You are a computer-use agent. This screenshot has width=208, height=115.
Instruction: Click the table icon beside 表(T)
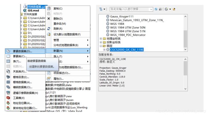8,61
